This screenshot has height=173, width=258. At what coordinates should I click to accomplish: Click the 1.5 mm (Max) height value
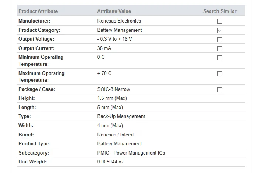coord(112,98)
